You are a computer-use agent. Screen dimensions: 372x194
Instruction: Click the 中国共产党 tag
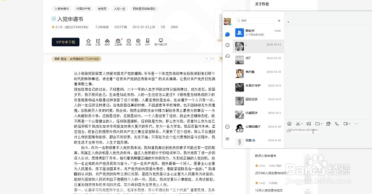coord(83,9)
